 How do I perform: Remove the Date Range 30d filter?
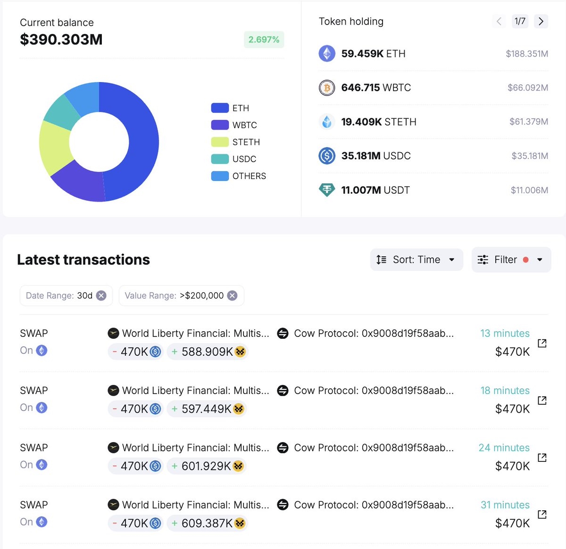click(x=101, y=295)
